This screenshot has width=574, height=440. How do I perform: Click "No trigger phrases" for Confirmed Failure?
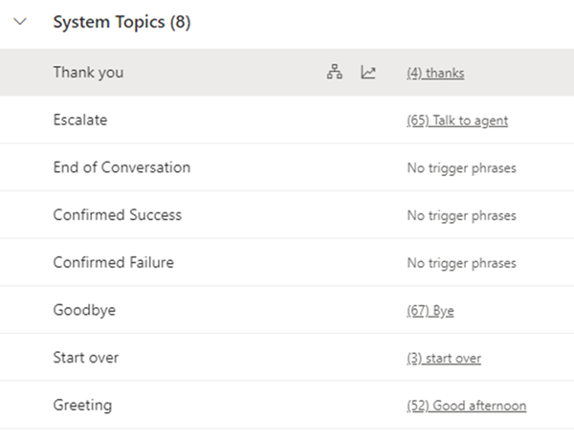[461, 264]
